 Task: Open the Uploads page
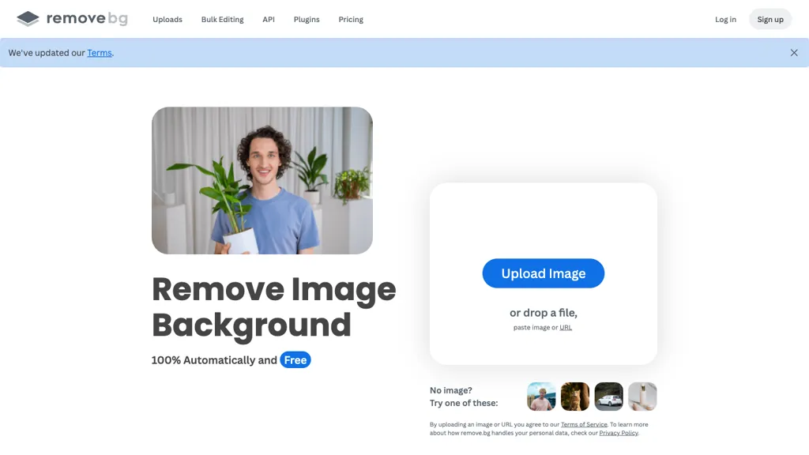(167, 19)
